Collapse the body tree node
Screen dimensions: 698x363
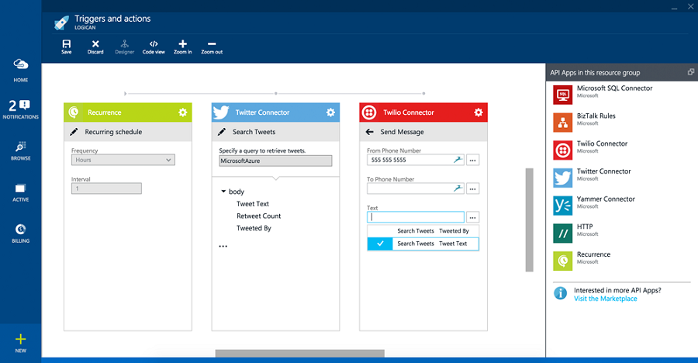[x=223, y=192]
